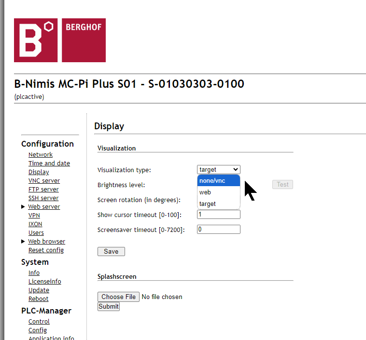The height and width of the screenshot is (340, 366).
Task: Open the Application info link
Action: (x=51, y=338)
